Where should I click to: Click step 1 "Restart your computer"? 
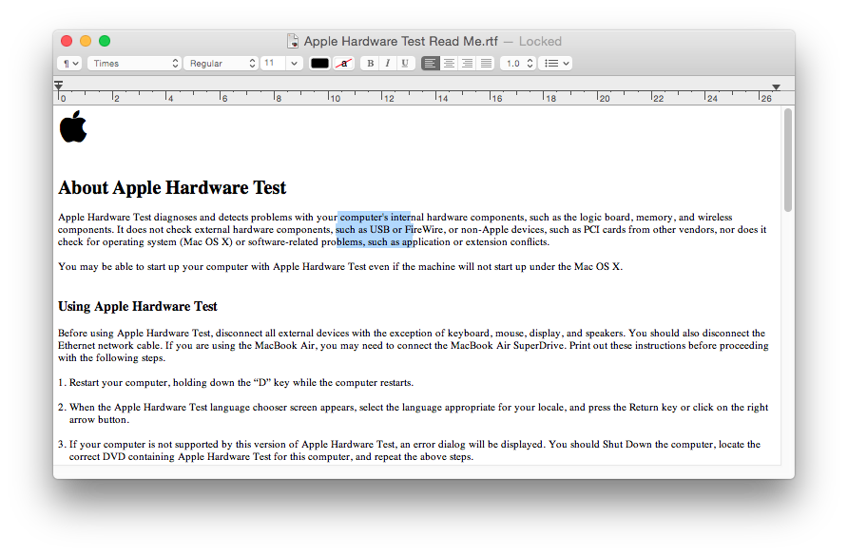[x=236, y=383]
